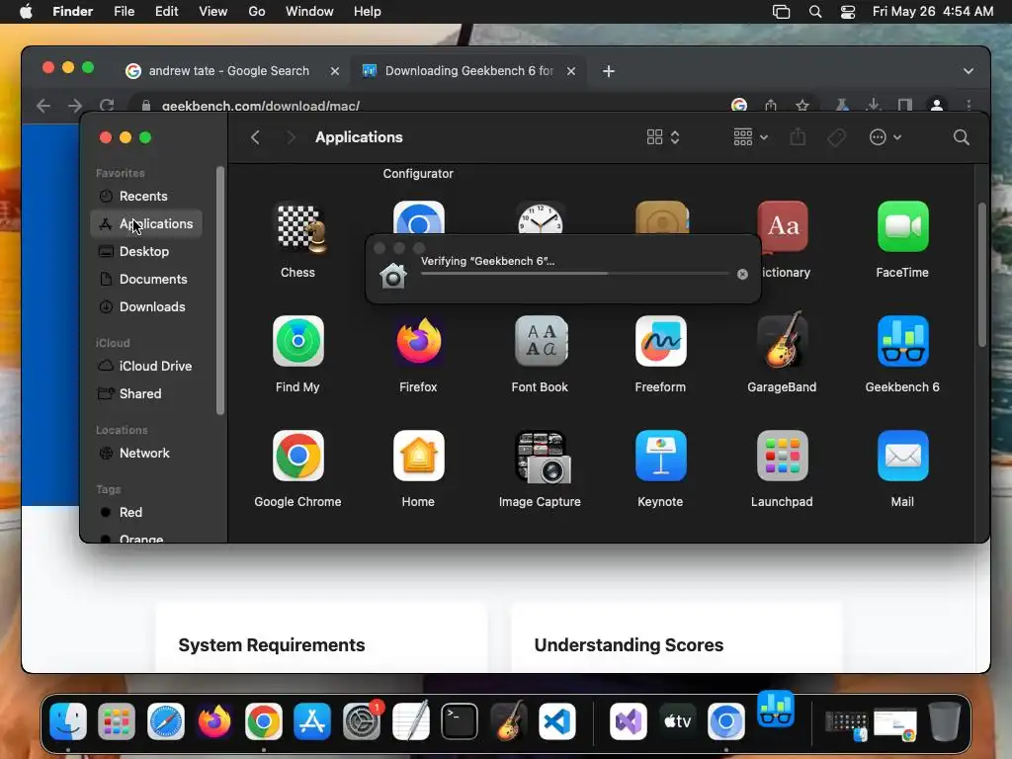Click the Apple TV Dock icon
This screenshot has width=1012, height=759.
coord(678,720)
